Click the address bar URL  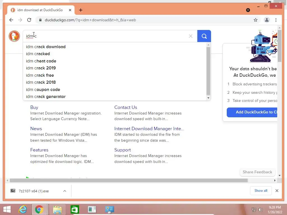pyautogui.click(x=90, y=20)
